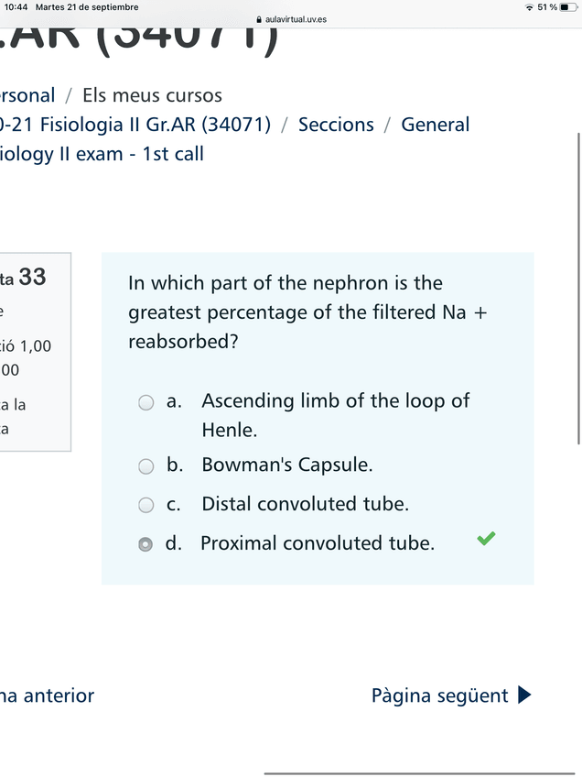Open the Els meus cursos breadcrumb
The width and height of the screenshot is (582, 777).
point(152,95)
